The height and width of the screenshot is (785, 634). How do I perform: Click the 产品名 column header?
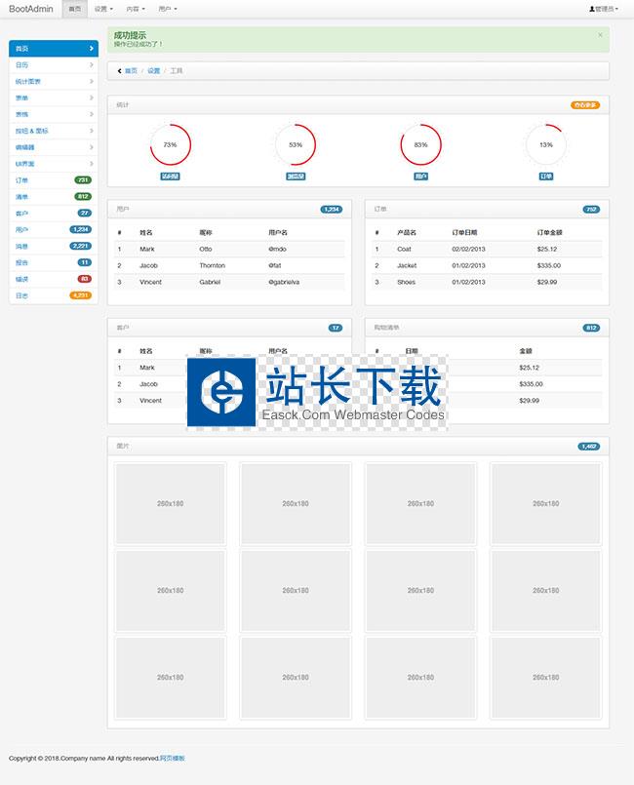407,233
